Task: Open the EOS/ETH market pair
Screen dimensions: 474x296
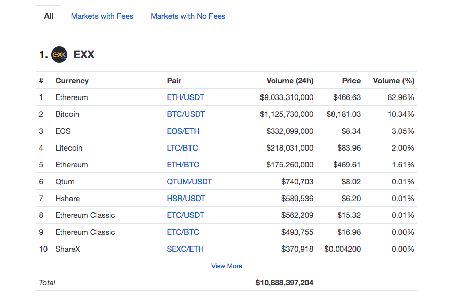Action: click(x=183, y=131)
